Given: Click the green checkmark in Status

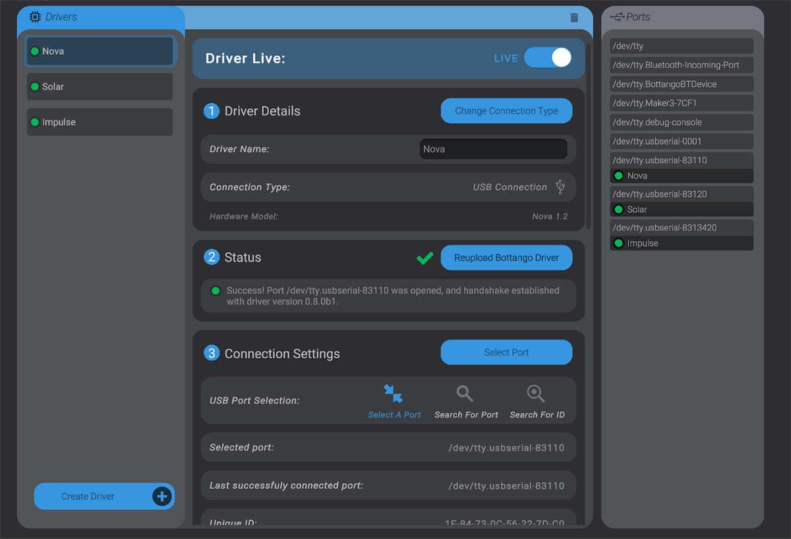Looking at the screenshot, I should (x=425, y=258).
